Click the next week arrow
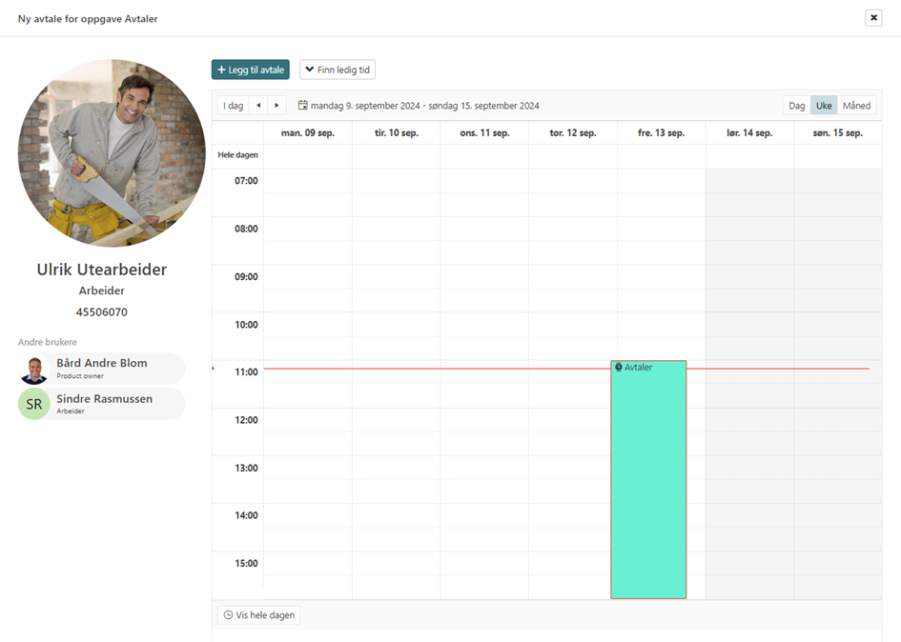Screen dimensions: 901x642 (x=276, y=106)
